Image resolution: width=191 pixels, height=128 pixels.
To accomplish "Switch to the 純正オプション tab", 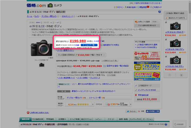I will [x=87, y=119].
